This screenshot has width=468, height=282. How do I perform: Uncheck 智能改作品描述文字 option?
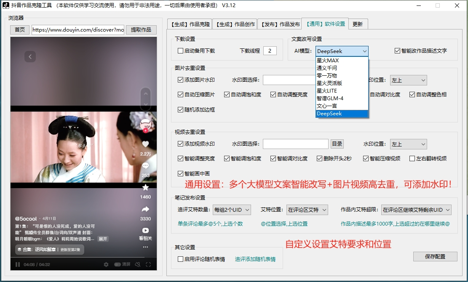[x=397, y=51]
